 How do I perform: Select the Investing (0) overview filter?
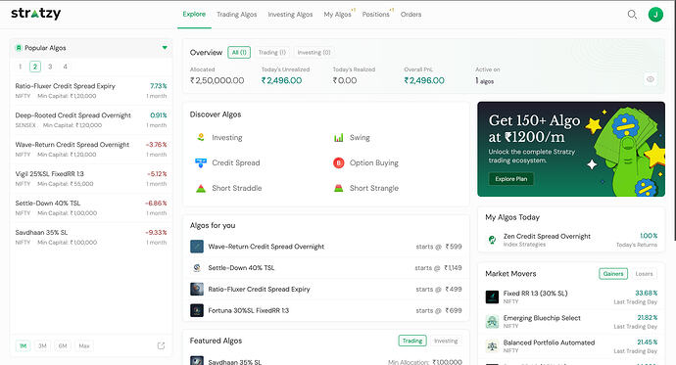click(314, 53)
